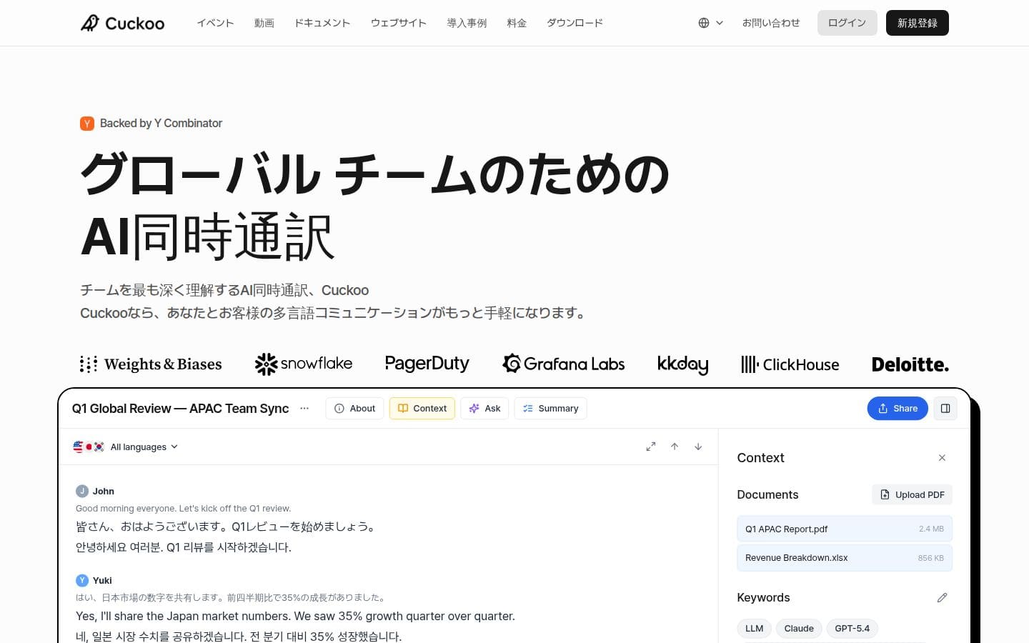The image size is (1029, 643).
Task: Click the down arrow in transcript toolbar
Action: click(x=698, y=447)
